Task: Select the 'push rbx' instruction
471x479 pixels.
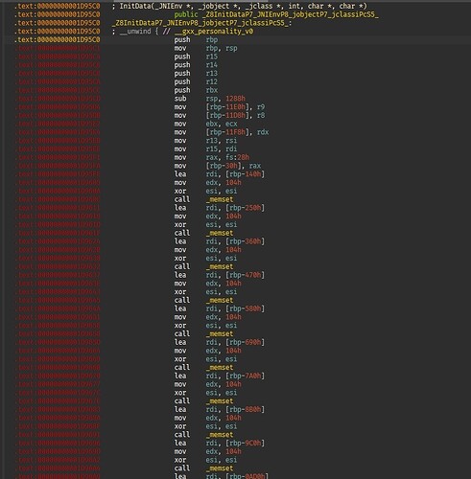Action: tap(196, 90)
